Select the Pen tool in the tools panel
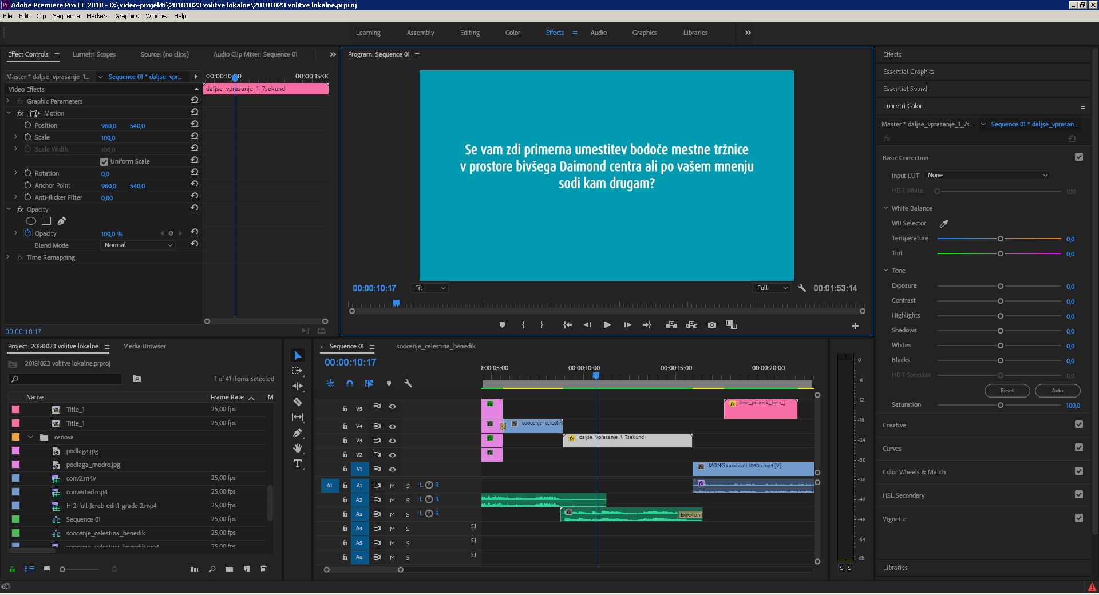The image size is (1099, 595). [298, 433]
